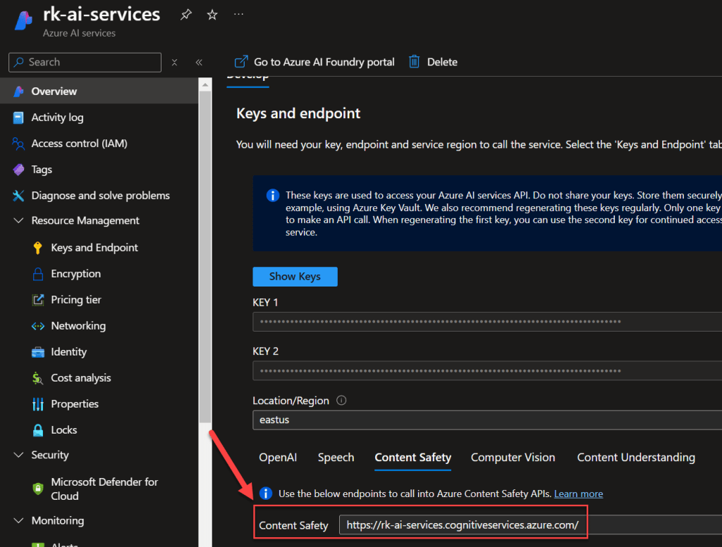The height and width of the screenshot is (547, 722).
Task: Click the Location/Region info icon
Action: coord(342,401)
